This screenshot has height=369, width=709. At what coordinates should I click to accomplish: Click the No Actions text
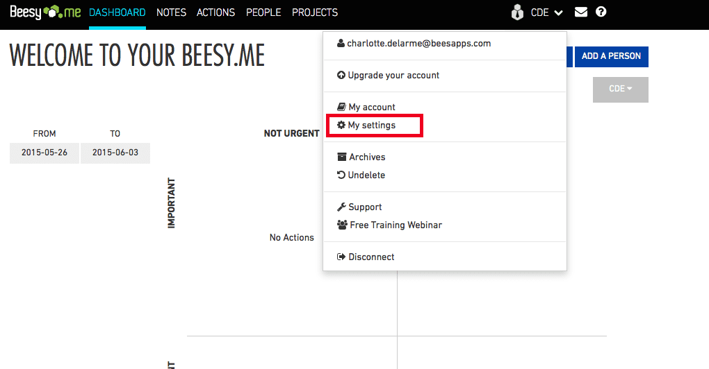[x=292, y=238]
